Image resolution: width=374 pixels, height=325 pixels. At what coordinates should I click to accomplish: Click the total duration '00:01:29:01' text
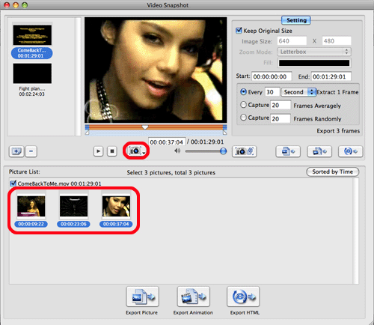tap(207, 142)
